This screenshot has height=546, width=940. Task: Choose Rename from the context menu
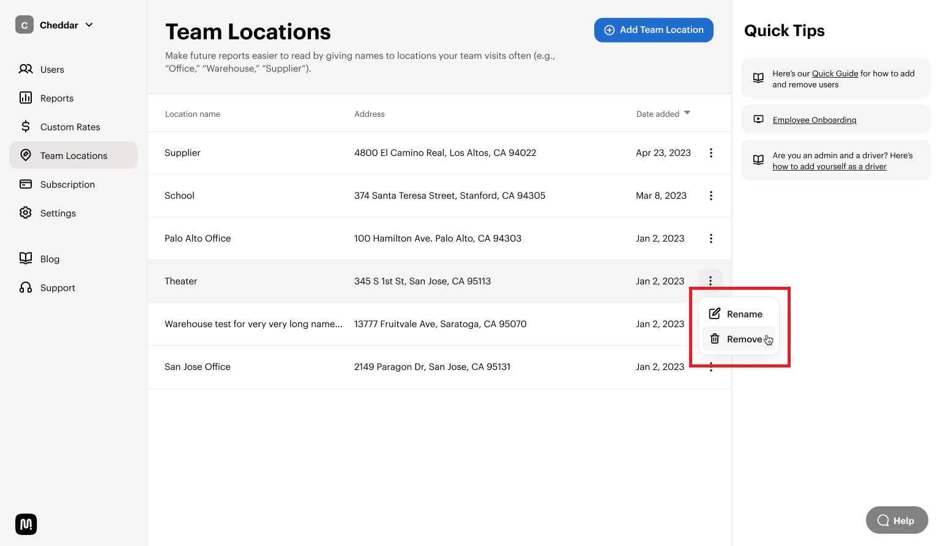coord(739,314)
